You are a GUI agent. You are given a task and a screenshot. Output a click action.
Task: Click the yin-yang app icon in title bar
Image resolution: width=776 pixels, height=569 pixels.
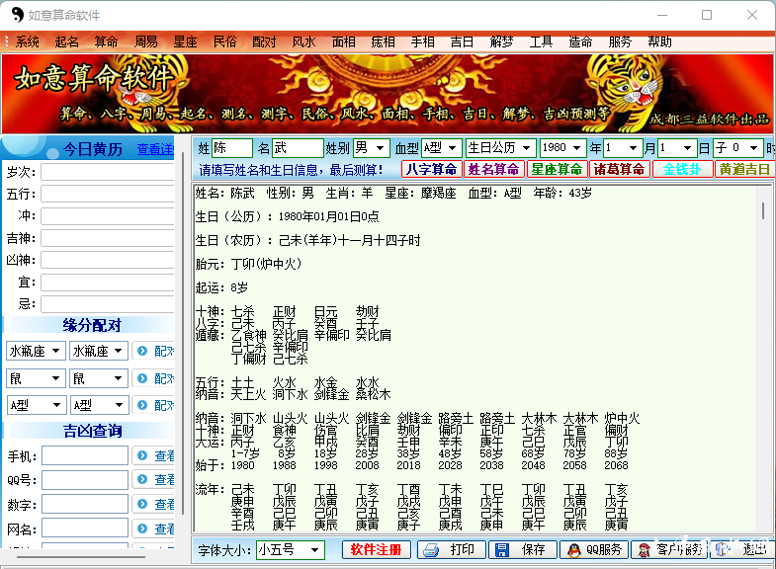(x=18, y=16)
